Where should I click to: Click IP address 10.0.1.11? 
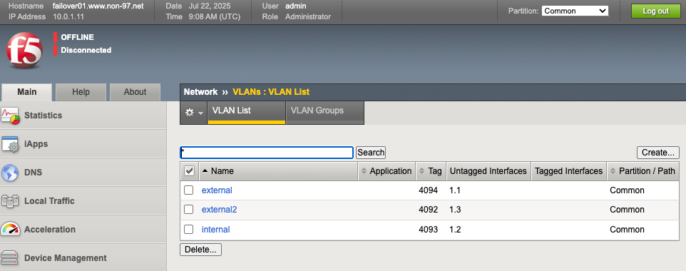pyautogui.click(x=68, y=16)
